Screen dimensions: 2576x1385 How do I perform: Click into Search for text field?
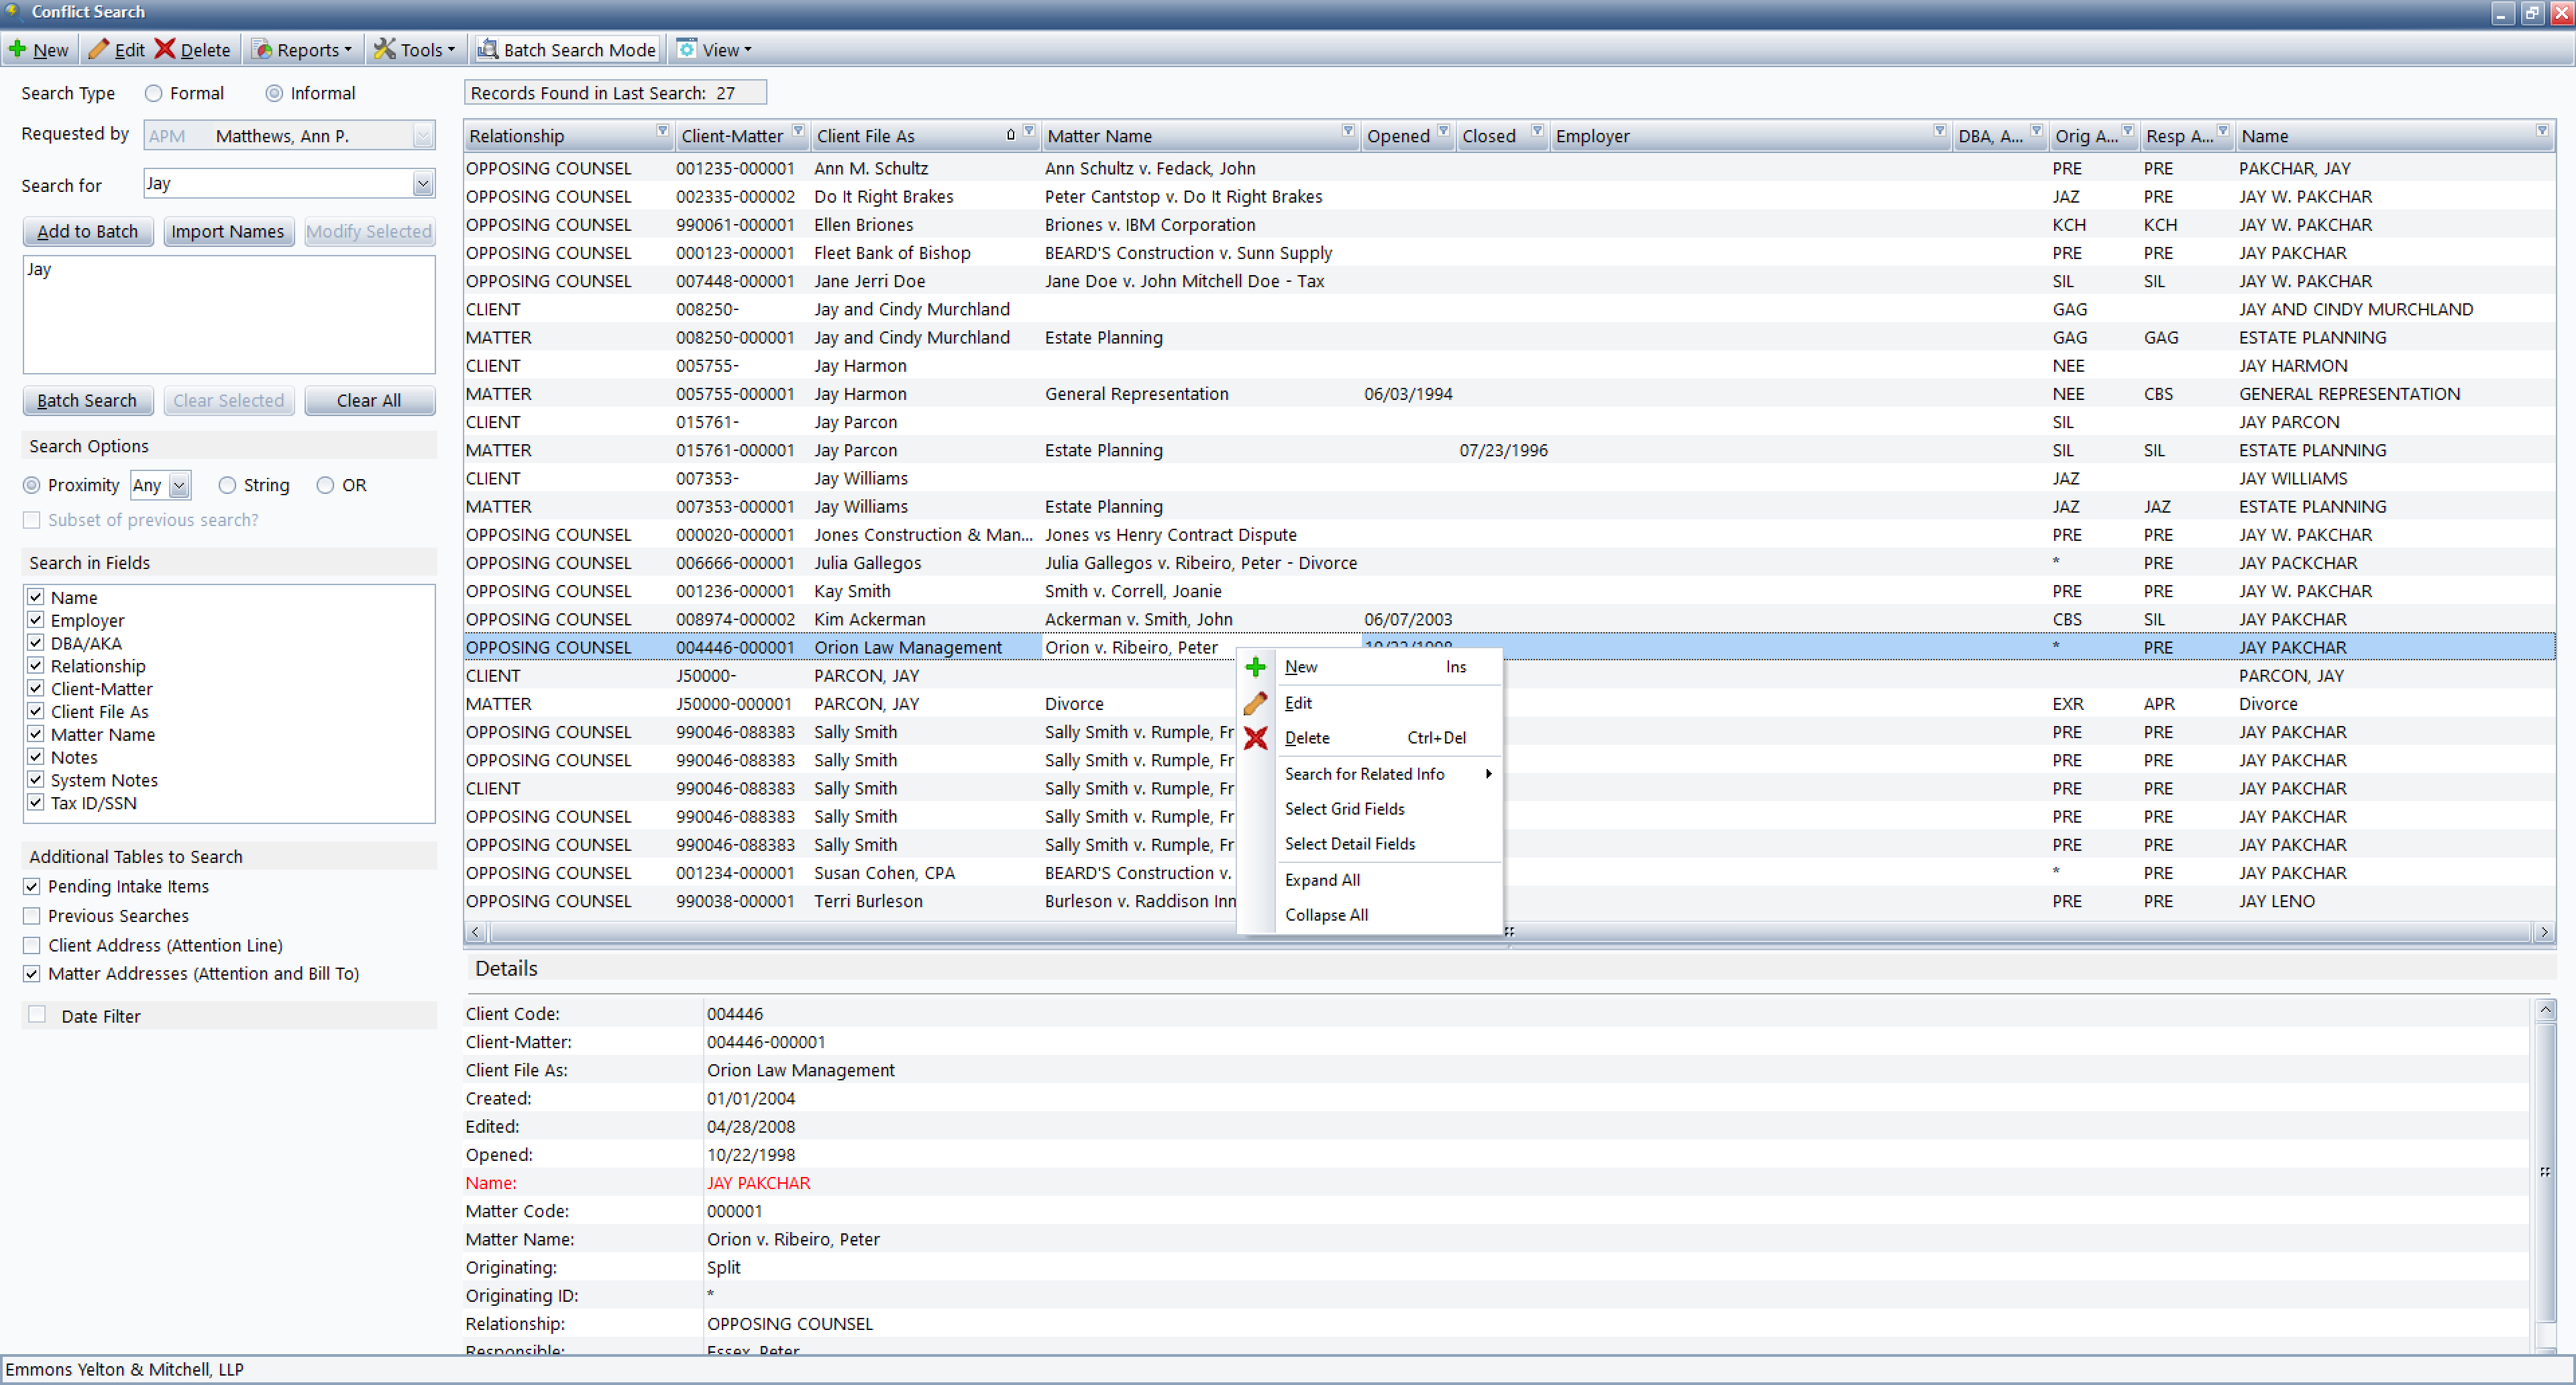coord(278,184)
